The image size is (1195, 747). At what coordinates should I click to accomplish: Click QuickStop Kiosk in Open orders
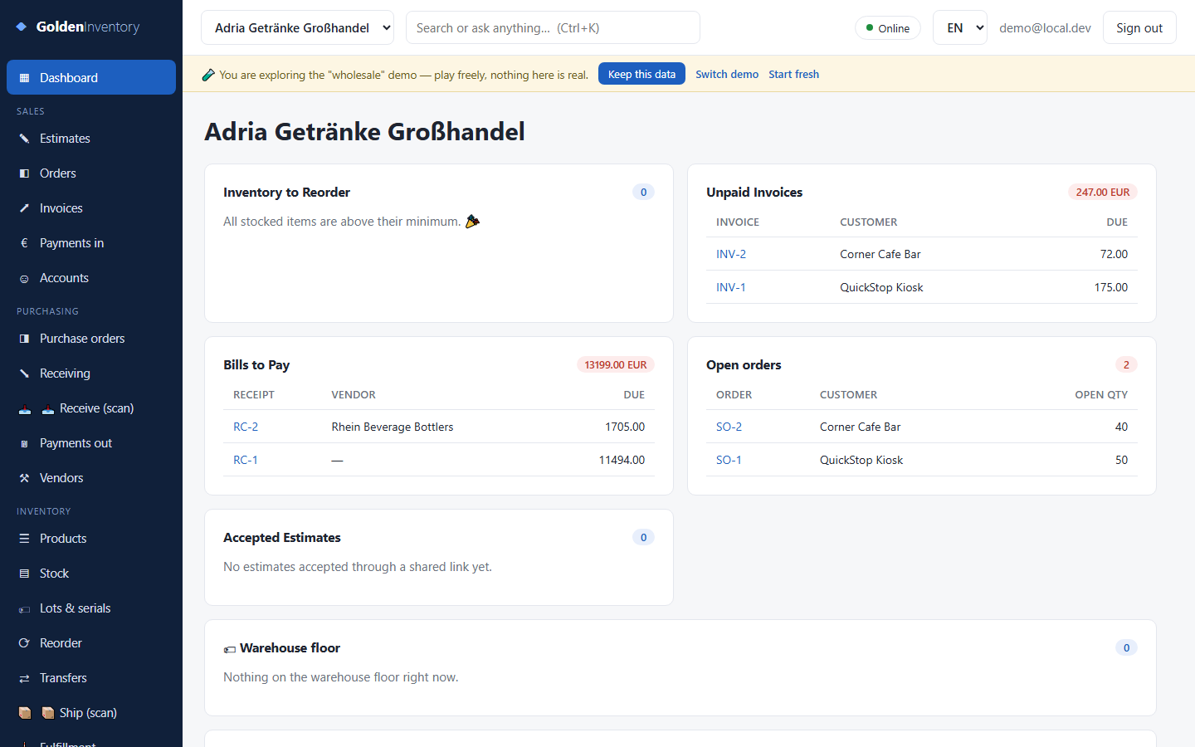pyautogui.click(x=861, y=460)
